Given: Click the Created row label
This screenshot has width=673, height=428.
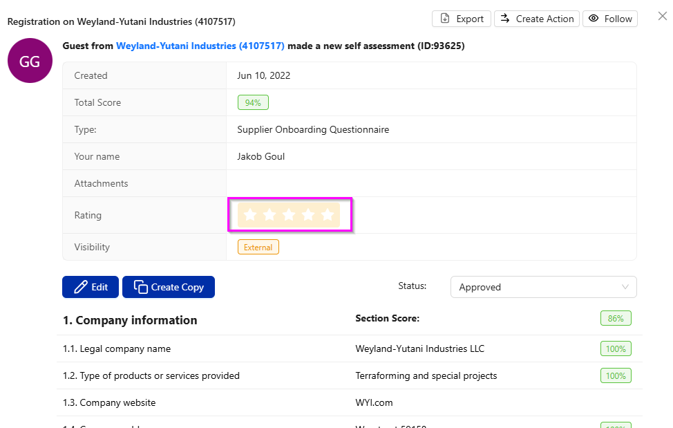Looking at the screenshot, I should click(x=91, y=75).
